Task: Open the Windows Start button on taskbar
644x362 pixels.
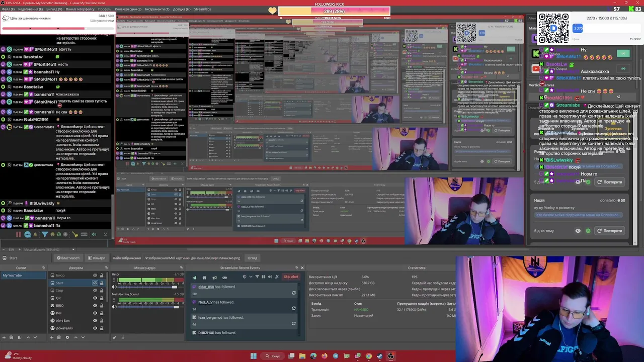Action: click(254, 356)
